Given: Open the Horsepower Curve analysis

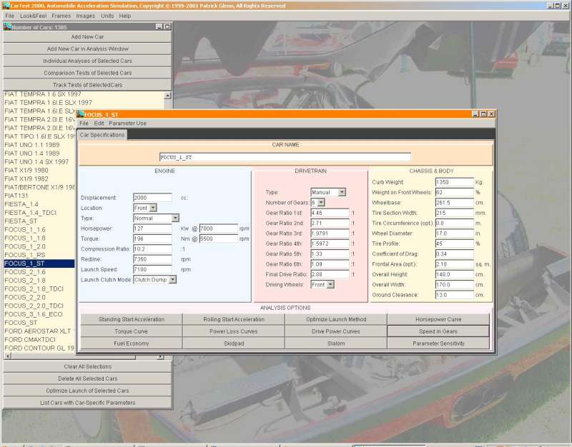Looking at the screenshot, I should click(438, 319).
